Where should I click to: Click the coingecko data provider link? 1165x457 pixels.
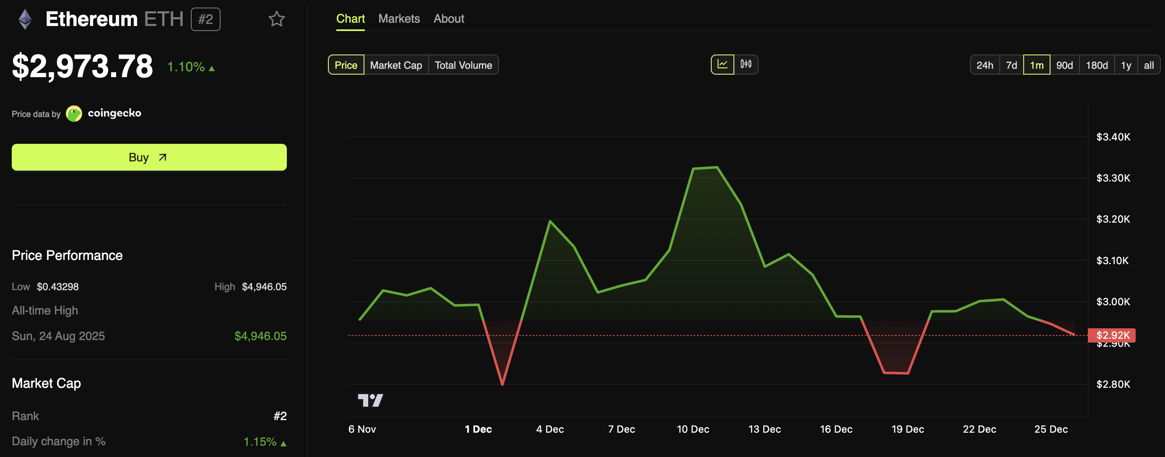coord(114,113)
